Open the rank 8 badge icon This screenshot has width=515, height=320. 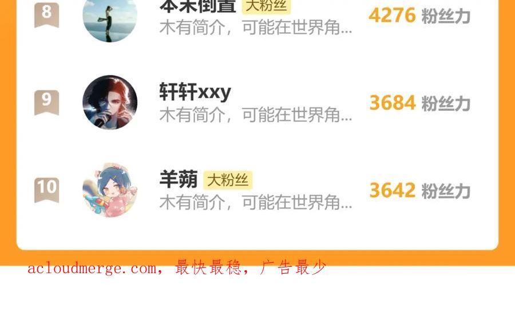pos(47,15)
